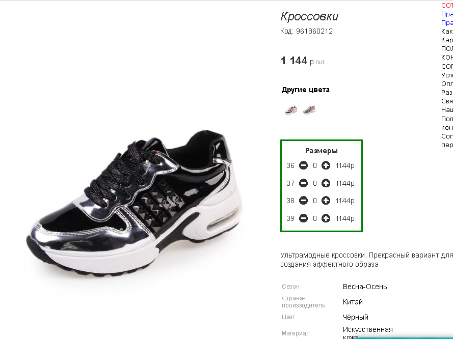Open the sidebar link starting with 'Усл'

(x=447, y=75)
